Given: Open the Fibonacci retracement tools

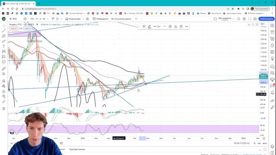Looking at the screenshot, I should coord(3,36).
